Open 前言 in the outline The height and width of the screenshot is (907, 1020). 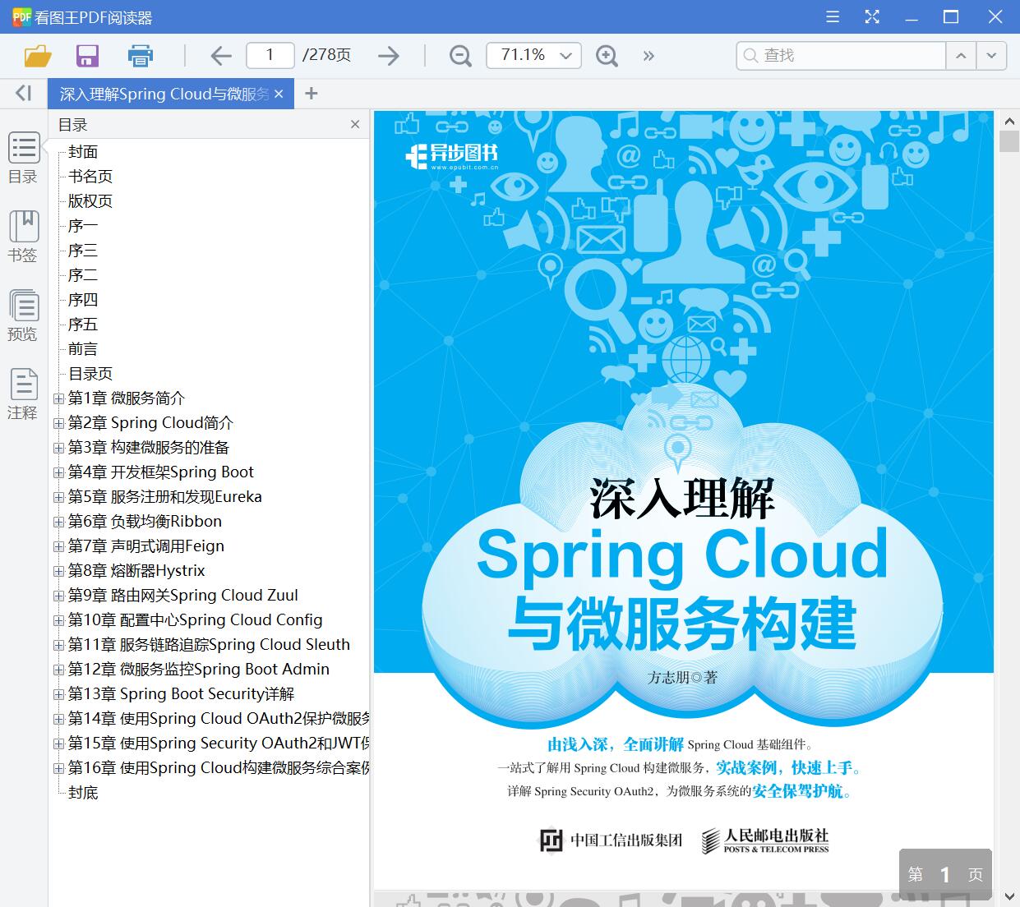83,349
